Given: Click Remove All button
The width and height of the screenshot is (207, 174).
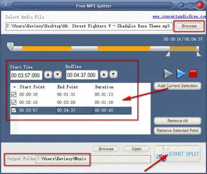Looking at the screenshot, I should tap(178, 121).
